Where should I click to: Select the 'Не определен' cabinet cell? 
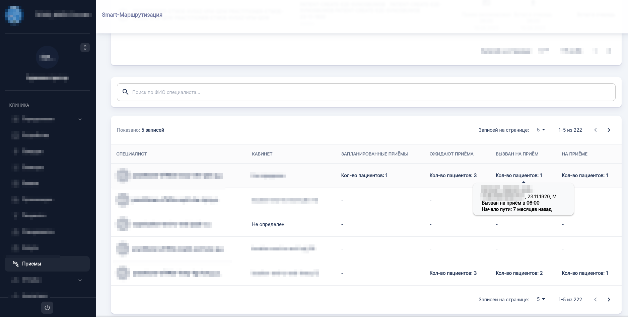tap(268, 224)
